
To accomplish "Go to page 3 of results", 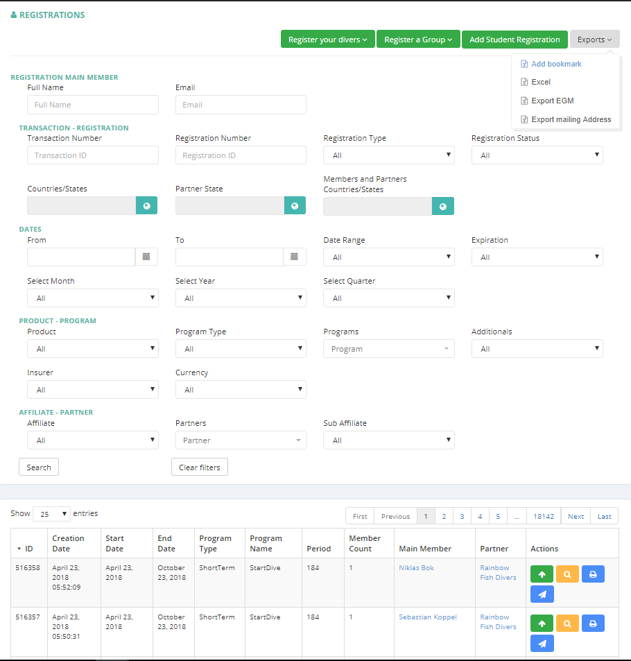I will (462, 516).
